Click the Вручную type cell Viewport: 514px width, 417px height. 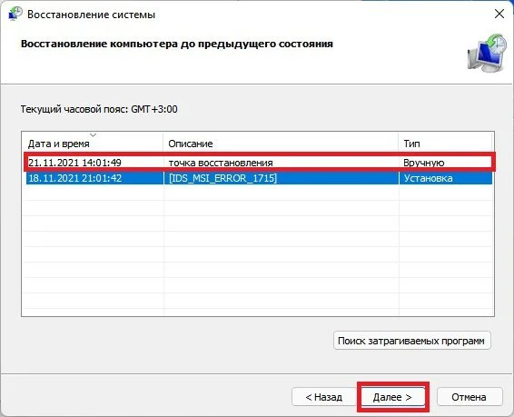(424, 163)
